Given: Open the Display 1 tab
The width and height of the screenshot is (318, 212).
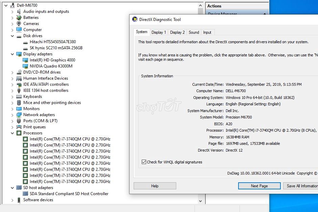Looking at the screenshot, I should click(x=159, y=32).
